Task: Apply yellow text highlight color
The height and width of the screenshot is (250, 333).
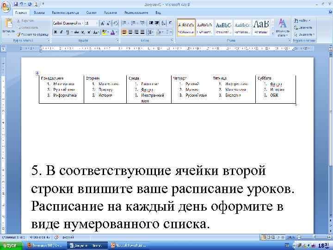Action: click(x=104, y=32)
